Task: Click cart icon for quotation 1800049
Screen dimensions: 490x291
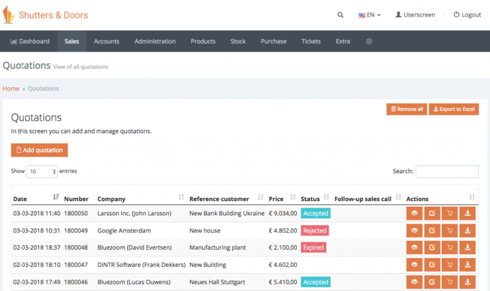Action: [450, 231]
